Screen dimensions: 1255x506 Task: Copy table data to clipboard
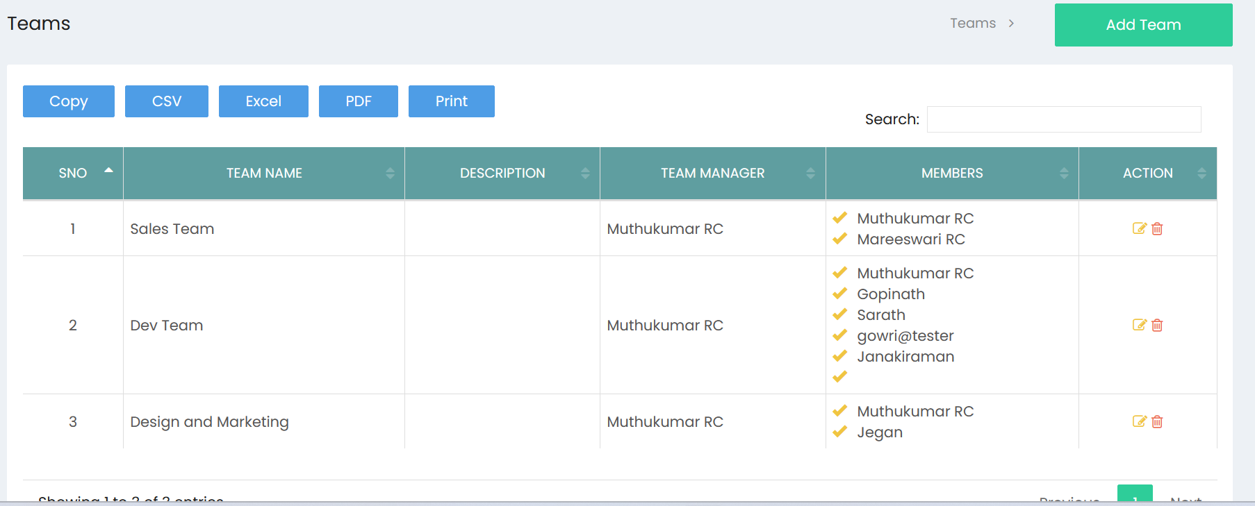point(69,101)
